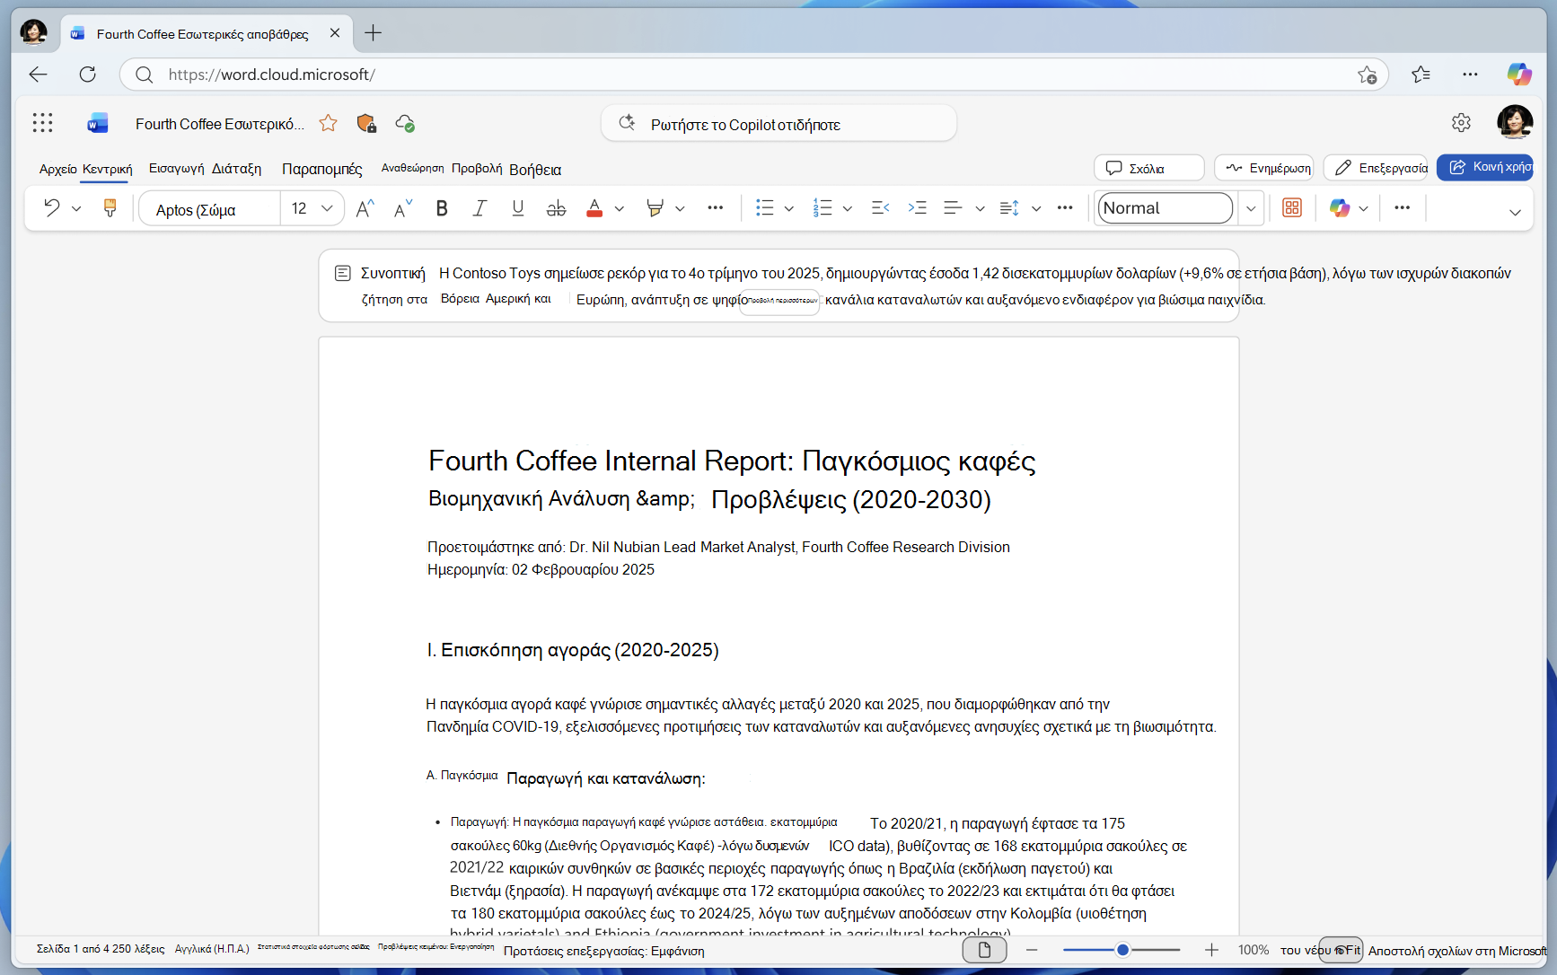Screen dimensions: 1557x975
Task: Click the Ενημέρωση button
Action: 1264,168
